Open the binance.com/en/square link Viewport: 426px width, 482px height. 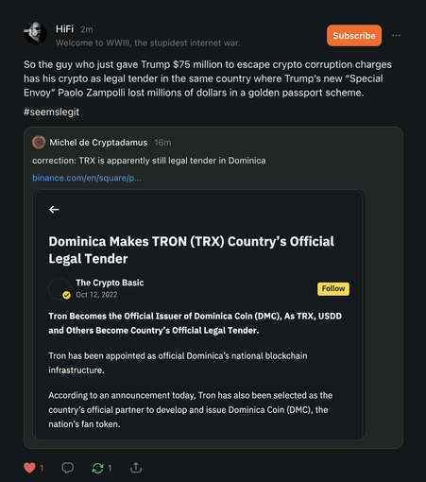point(87,178)
